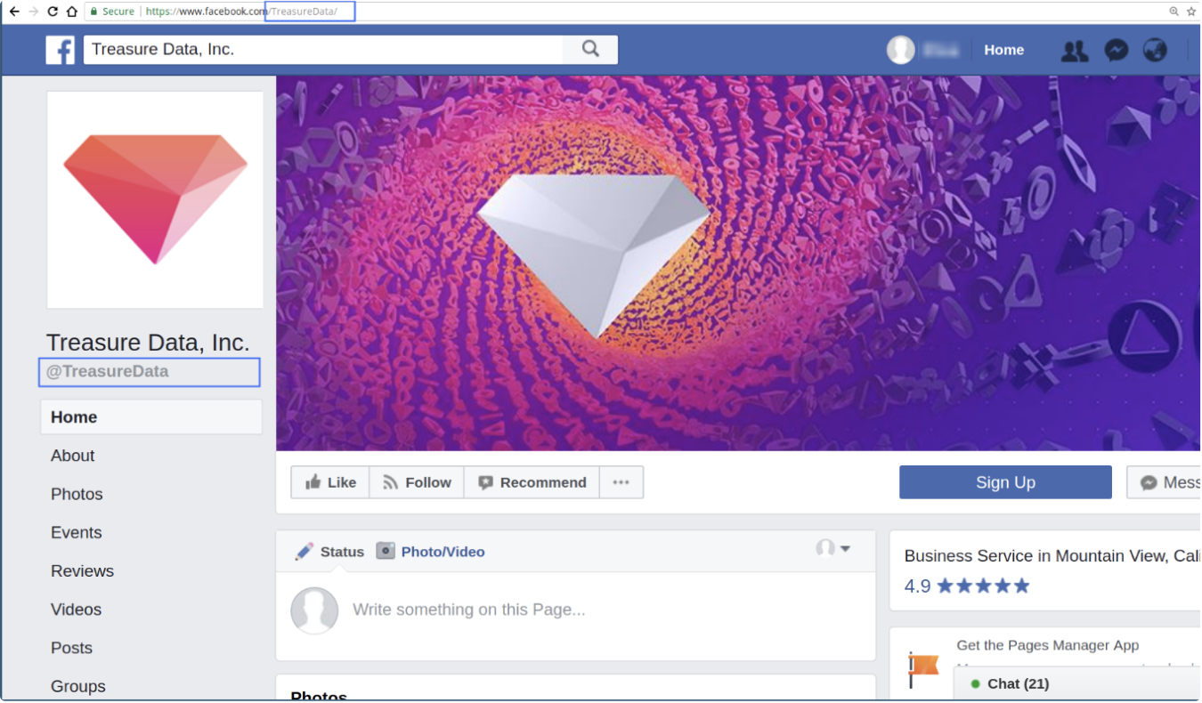Bookmark this page with star icon
Viewport: 1202px width, 703px height.
[1191, 12]
